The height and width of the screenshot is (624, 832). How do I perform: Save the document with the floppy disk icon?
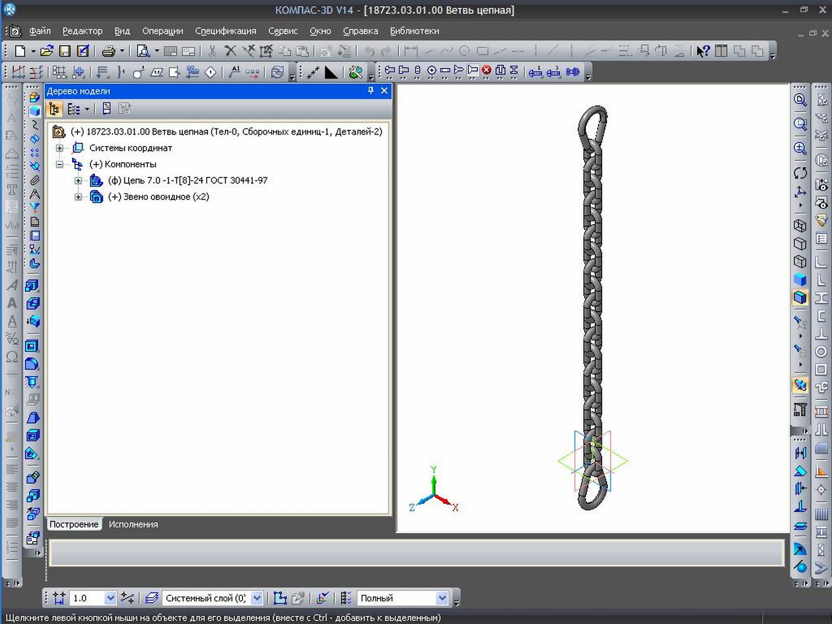click(x=64, y=51)
